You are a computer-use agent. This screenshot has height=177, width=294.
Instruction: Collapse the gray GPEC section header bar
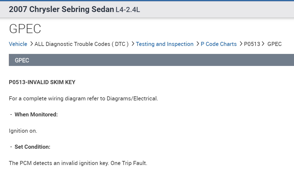point(151,60)
